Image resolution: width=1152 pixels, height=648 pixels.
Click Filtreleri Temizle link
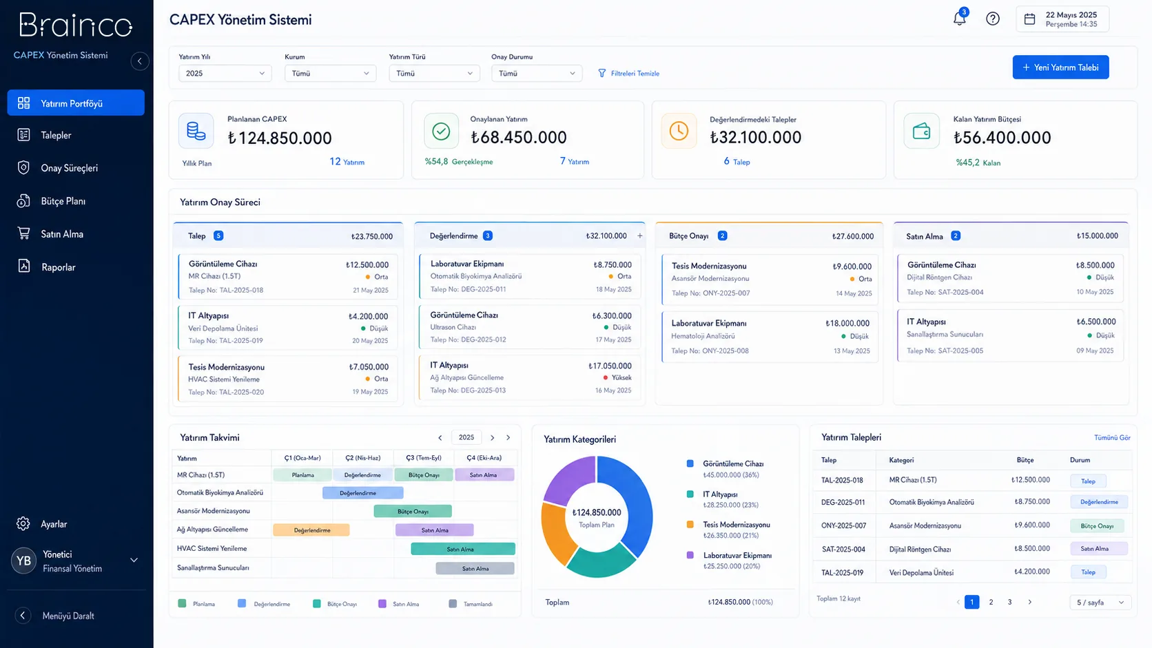coord(635,73)
